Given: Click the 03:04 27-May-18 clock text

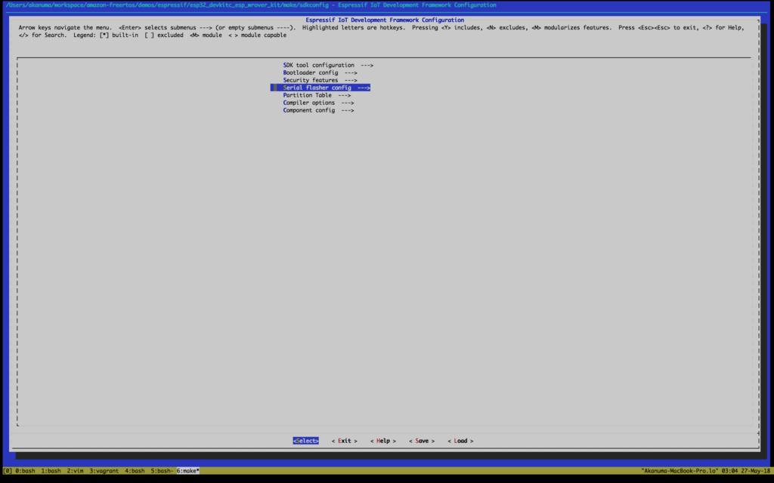Looking at the screenshot, I should [x=745, y=471].
